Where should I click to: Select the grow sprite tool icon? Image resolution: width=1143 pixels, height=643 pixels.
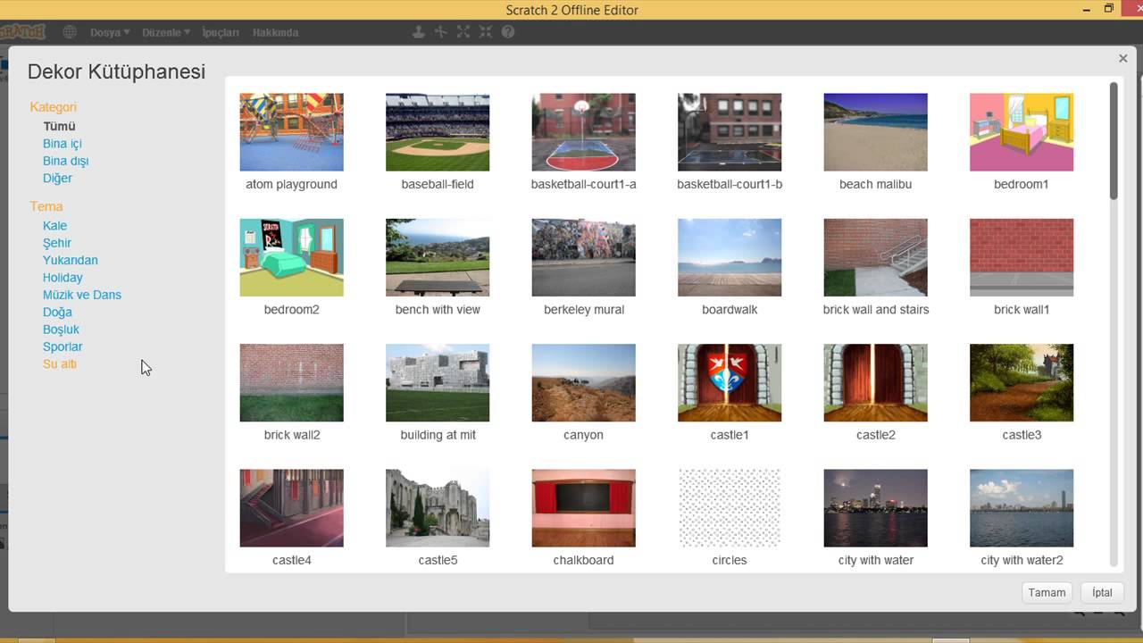(463, 32)
